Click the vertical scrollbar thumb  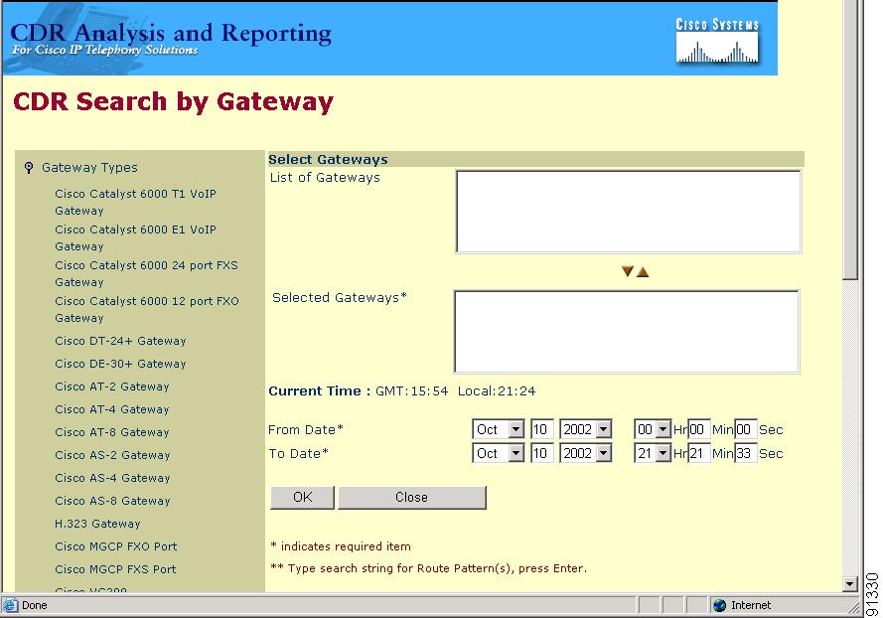click(850, 140)
